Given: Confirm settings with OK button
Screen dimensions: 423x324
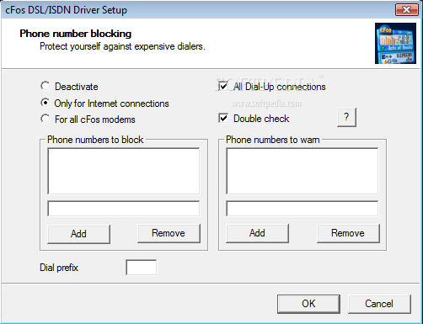Looking at the screenshot, I should [x=308, y=304].
